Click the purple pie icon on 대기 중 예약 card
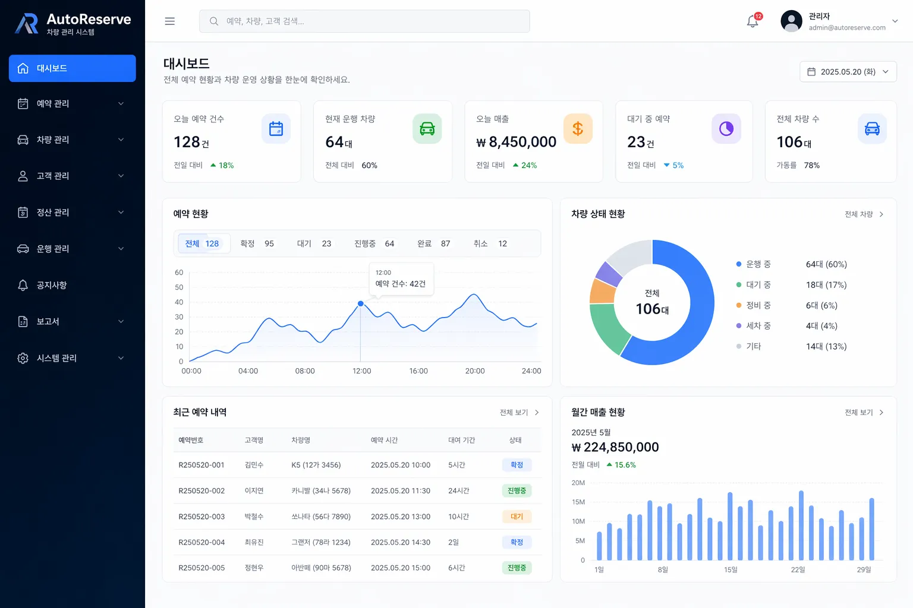This screenshot has width=913, height=608. [x=726, y=128]
